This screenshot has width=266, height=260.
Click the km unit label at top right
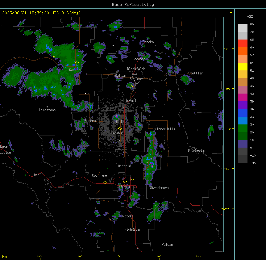(x=230, y=13)
